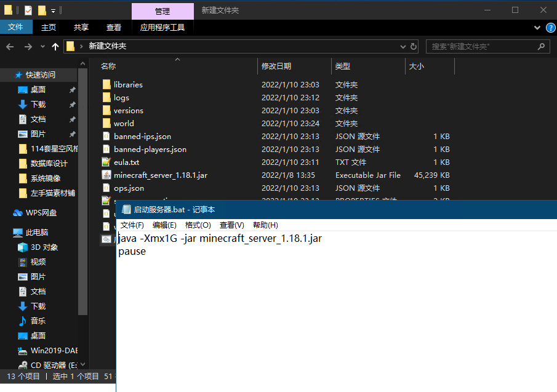Open the 左手猫素材铺 folder in sidebar

pos(48,193)
